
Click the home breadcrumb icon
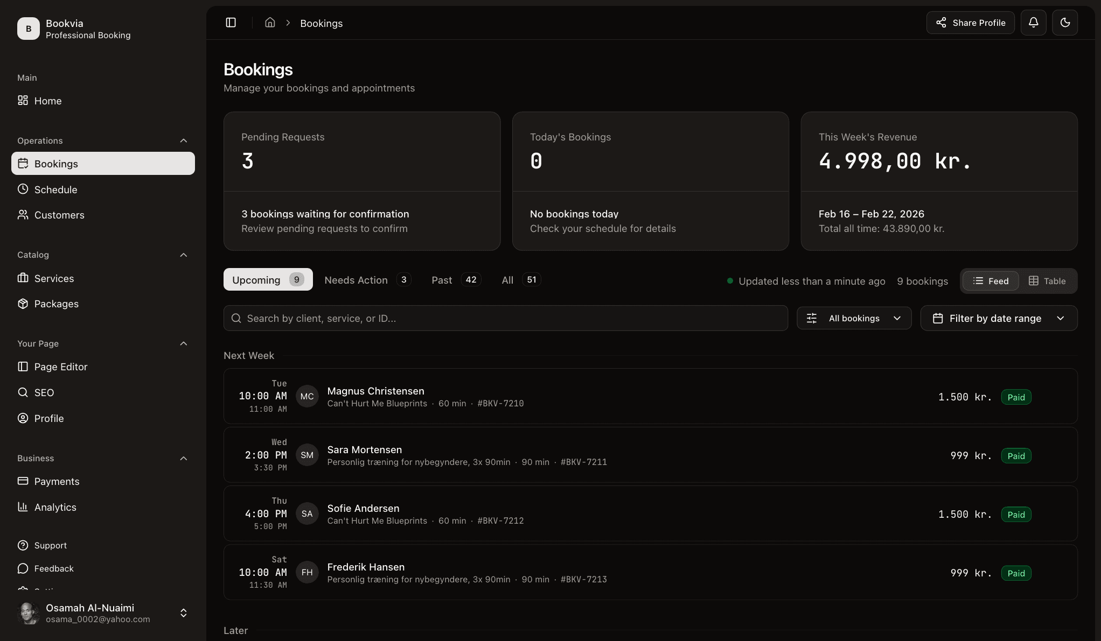point(270,22)
